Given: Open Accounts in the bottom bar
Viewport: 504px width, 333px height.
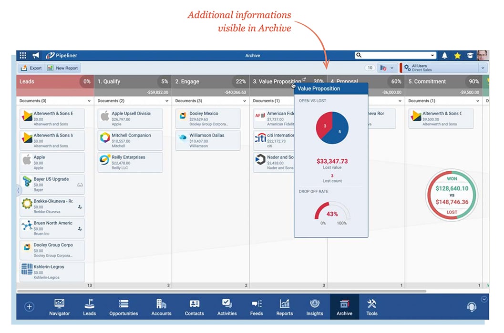Looking at the screenshot, I should 161,307.
